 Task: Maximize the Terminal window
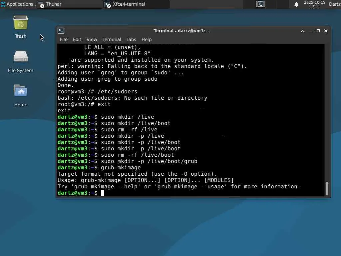(x=318, y=31)
